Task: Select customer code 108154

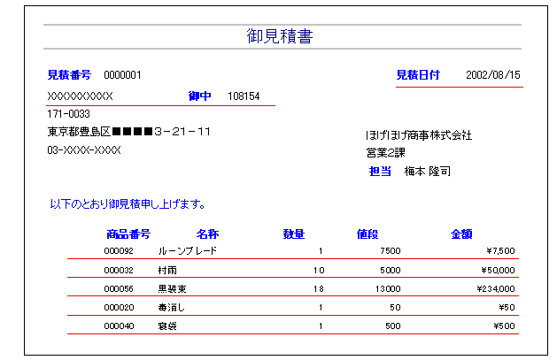Action: coord(244,96)
